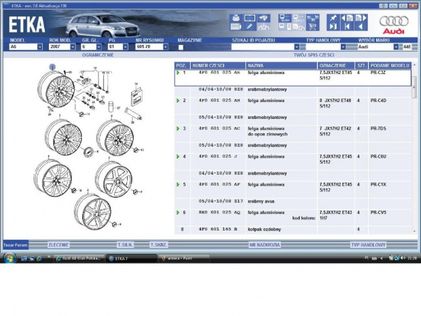Open the NR RYSUNKU dropdown showing 601-70

pyautogui.click(x=166, y=47)
